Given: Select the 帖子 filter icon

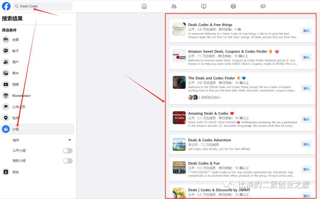Looking at the screenshot, I should pos(6,51).
